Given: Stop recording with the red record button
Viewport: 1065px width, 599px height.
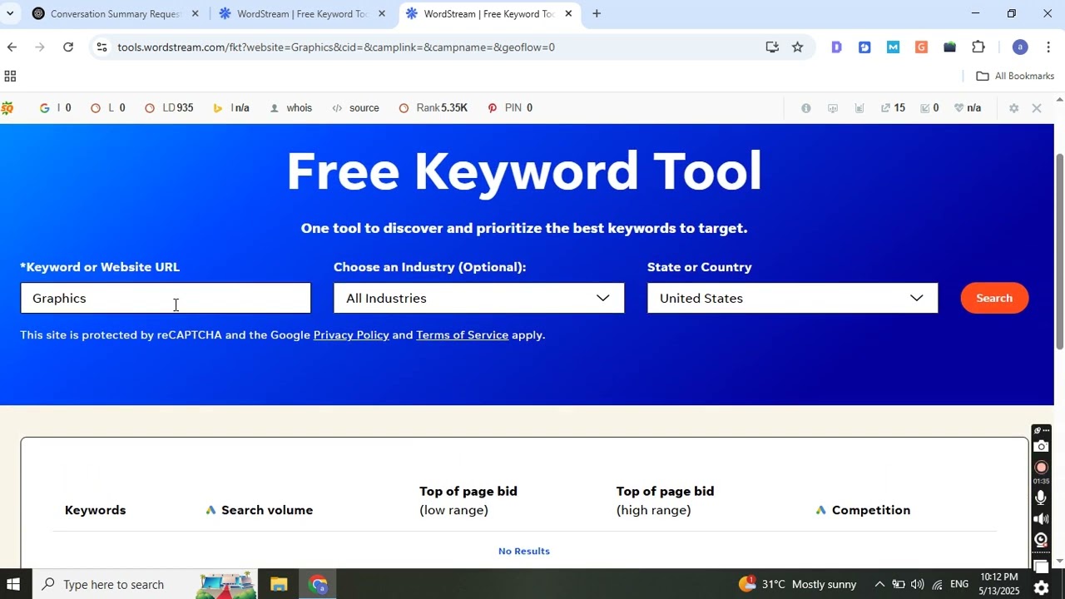Looking at the screenshot, I should [x=1041, y=468].
